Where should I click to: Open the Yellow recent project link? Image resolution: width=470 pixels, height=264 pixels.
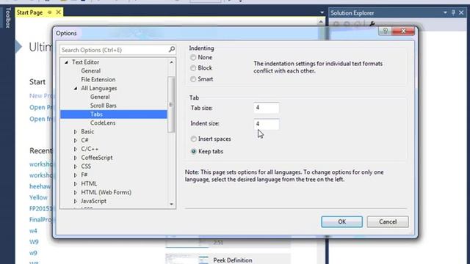pos(38,197)
